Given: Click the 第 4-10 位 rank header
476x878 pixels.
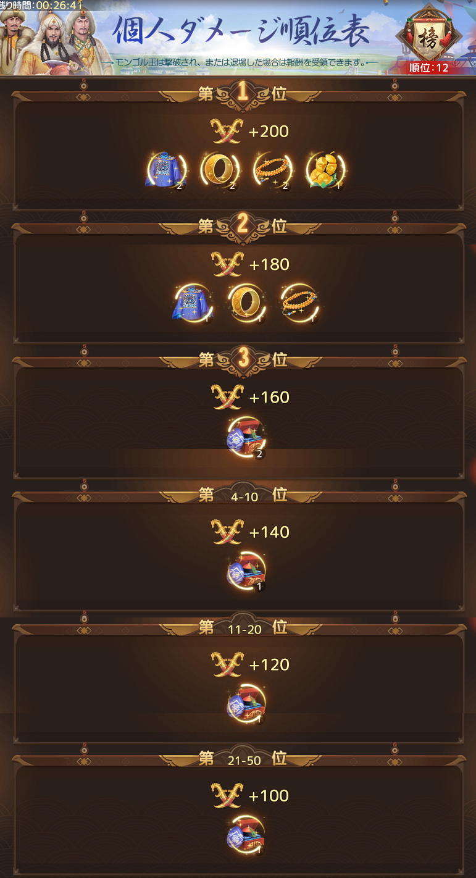Looking at the screenshot, I should 243,495.
